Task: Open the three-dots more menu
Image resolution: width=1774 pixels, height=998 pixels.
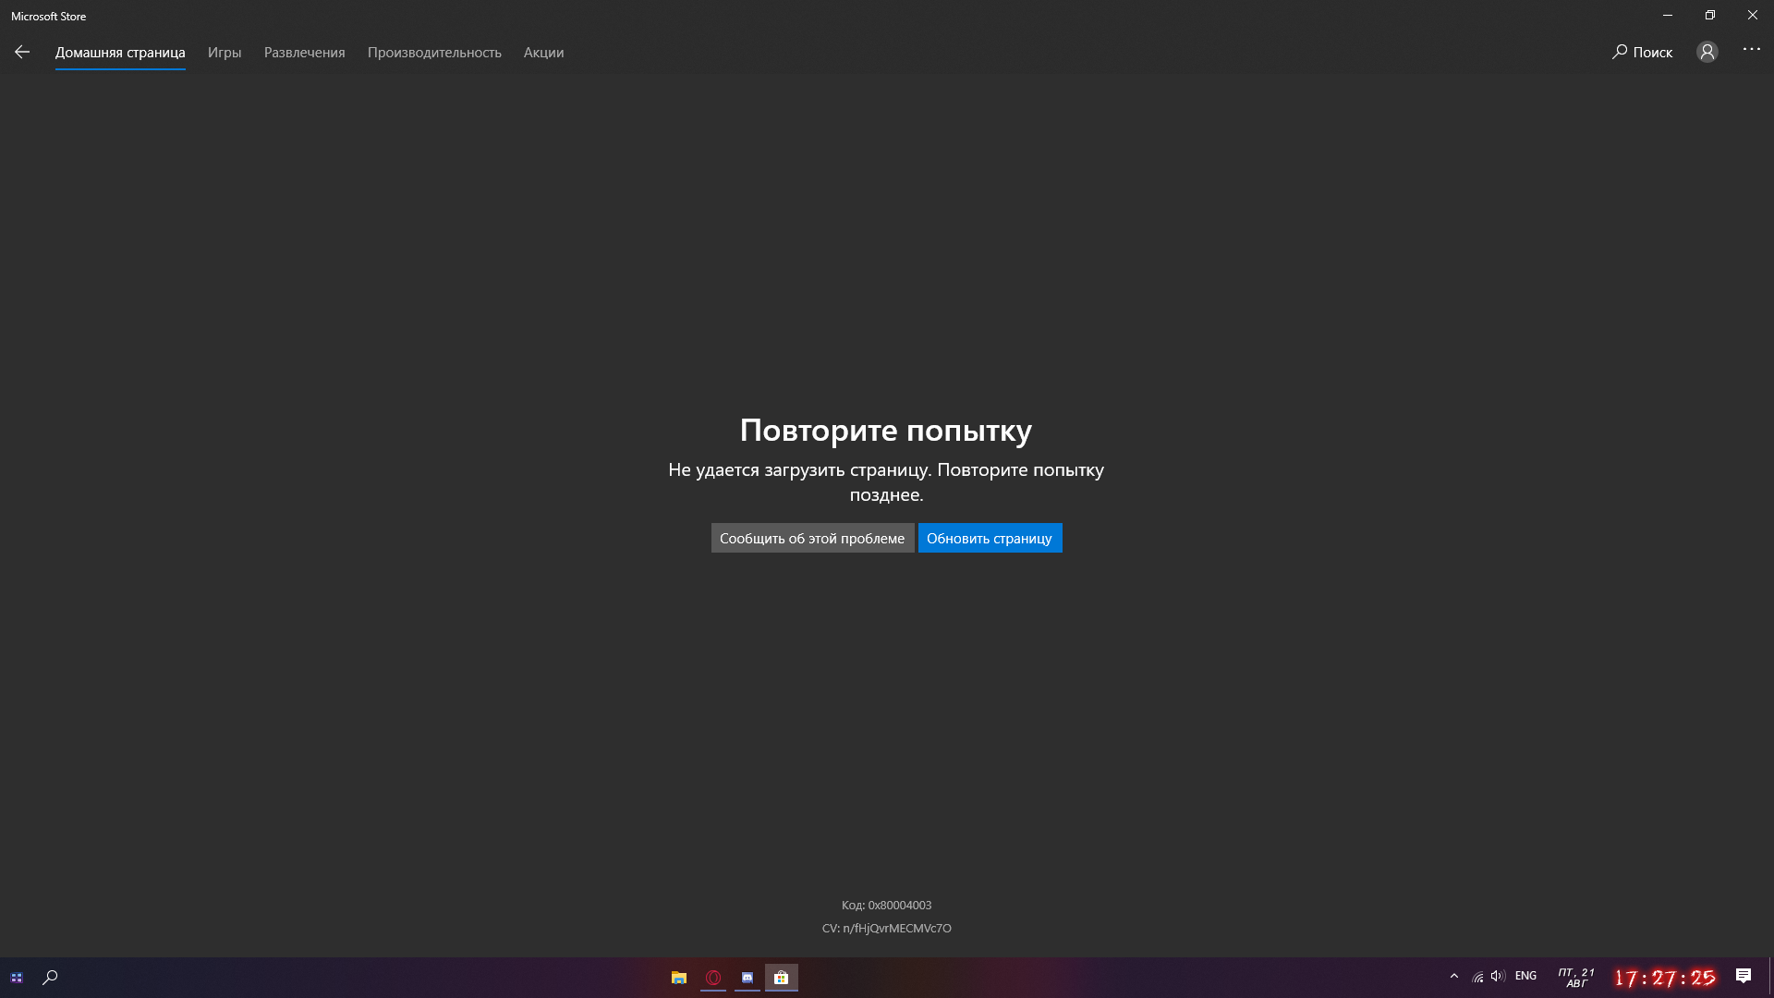Action: (1752, 50)
